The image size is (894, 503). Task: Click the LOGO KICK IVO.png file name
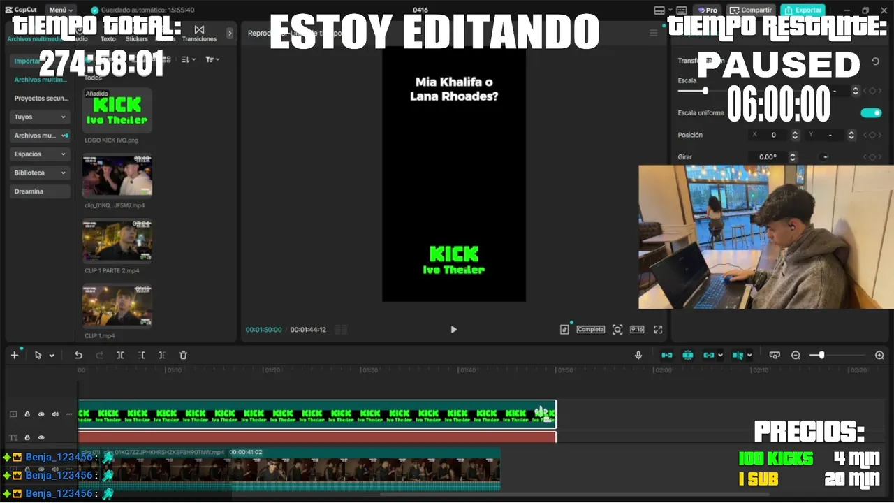point(111,140)
